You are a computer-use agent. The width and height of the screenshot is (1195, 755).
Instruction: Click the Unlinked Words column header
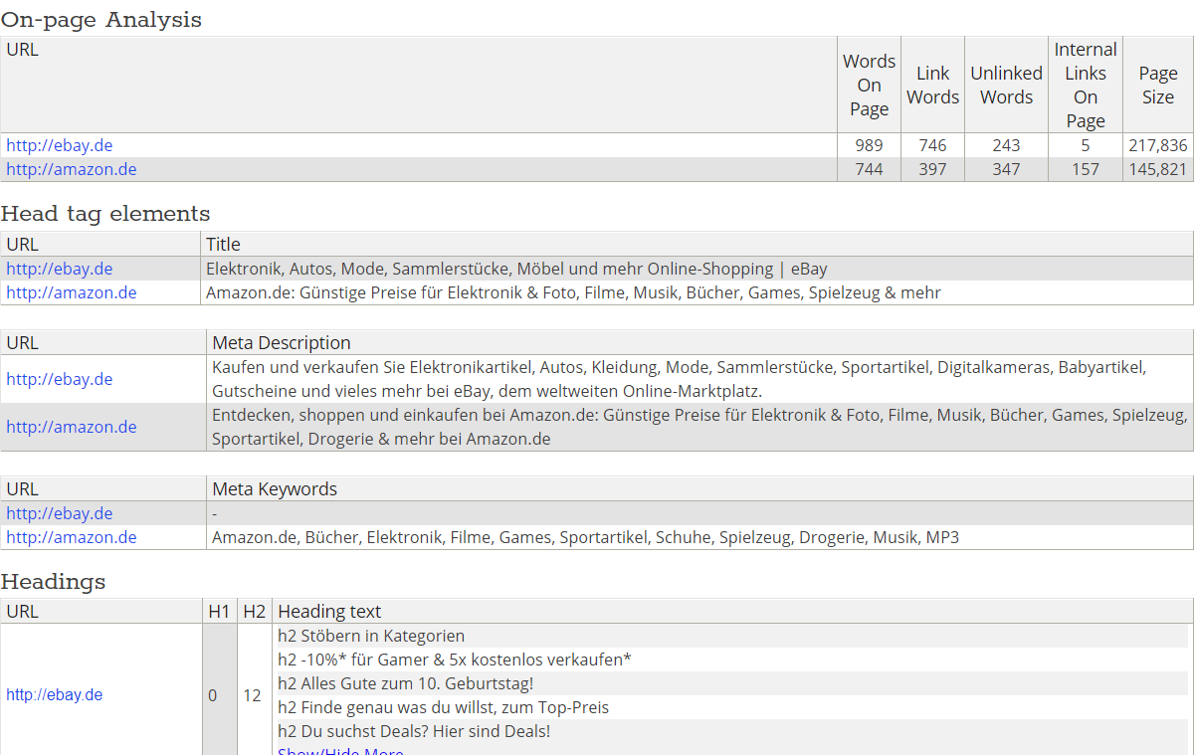click(1006, 85)
